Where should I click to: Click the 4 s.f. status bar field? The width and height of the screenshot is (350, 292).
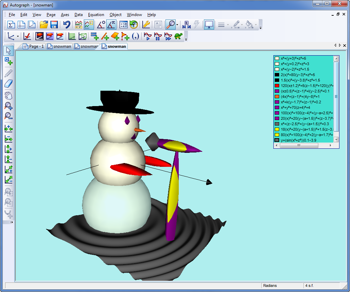pyautogui.click(x=321, y=286)
